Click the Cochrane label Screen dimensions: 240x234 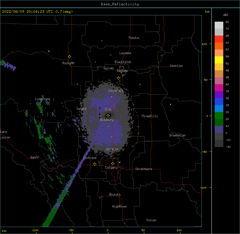90,158
